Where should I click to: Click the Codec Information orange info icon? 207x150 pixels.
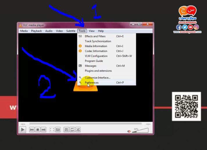point(80,51)
